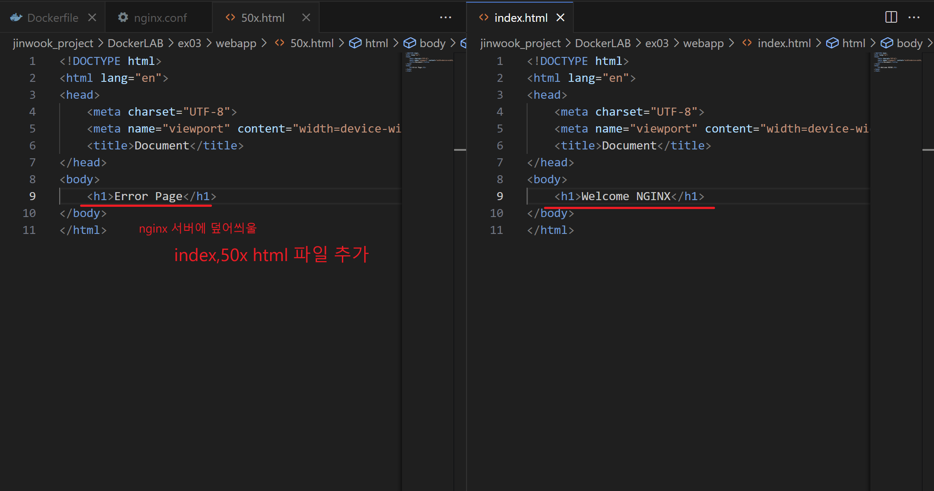This screenshot has width=934, height=491.
Task: Open the webapp folder in left breadcrumb
Action: coord(236,43)
